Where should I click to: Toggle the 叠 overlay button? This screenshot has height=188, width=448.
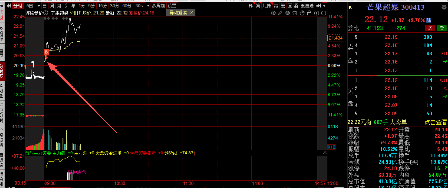pyautogui.click(x=296, y=6)
